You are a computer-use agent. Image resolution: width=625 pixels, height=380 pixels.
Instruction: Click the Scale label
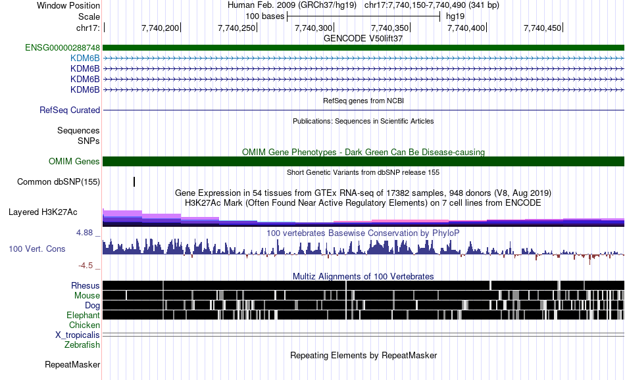point(89,16)
